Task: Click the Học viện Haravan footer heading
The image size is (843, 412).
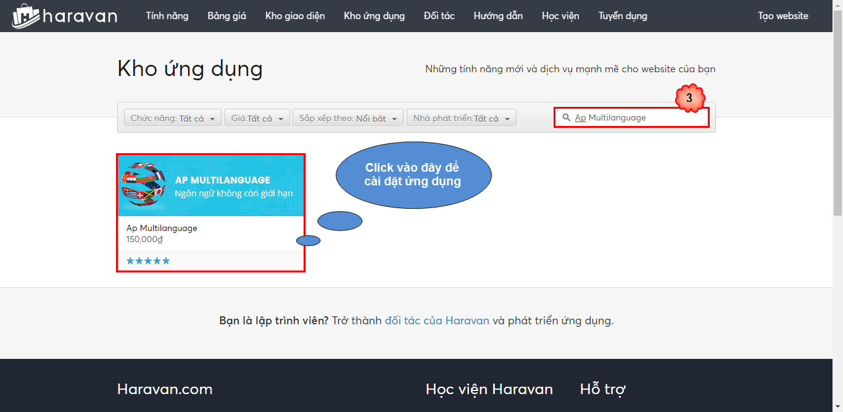Action: pyautogui.click(x=489, y=389)
